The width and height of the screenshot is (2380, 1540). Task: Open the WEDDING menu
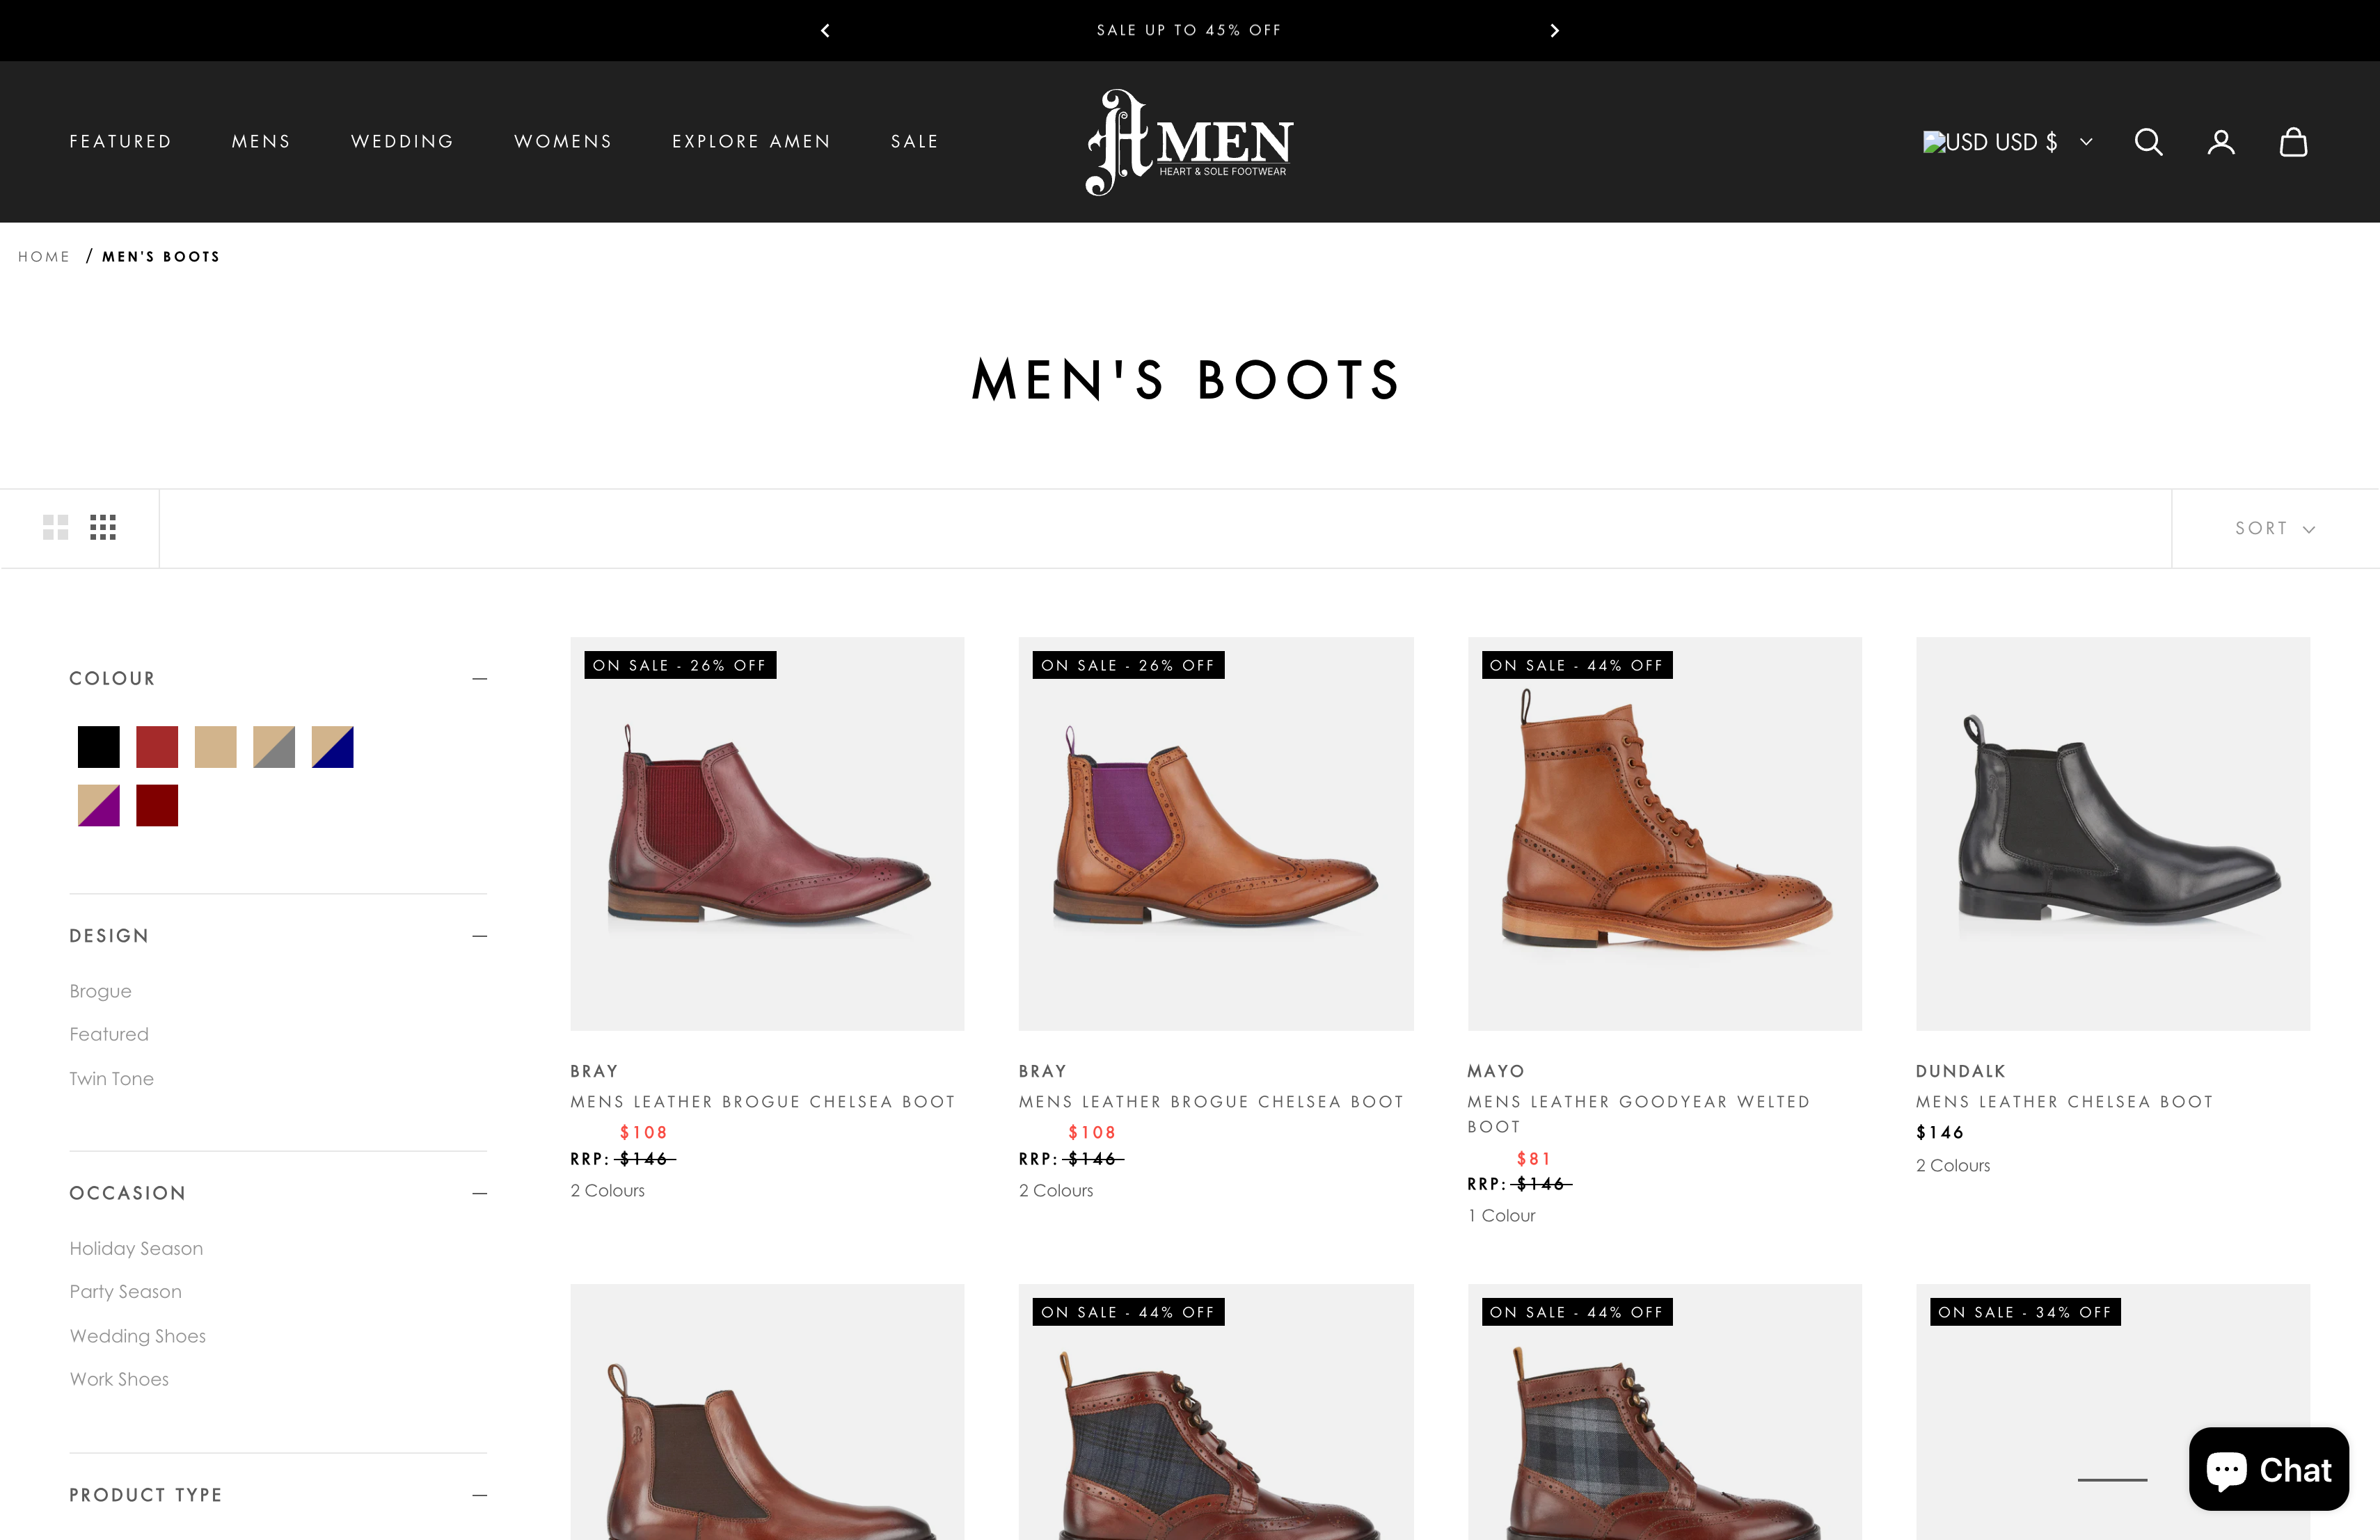[402, 141]
